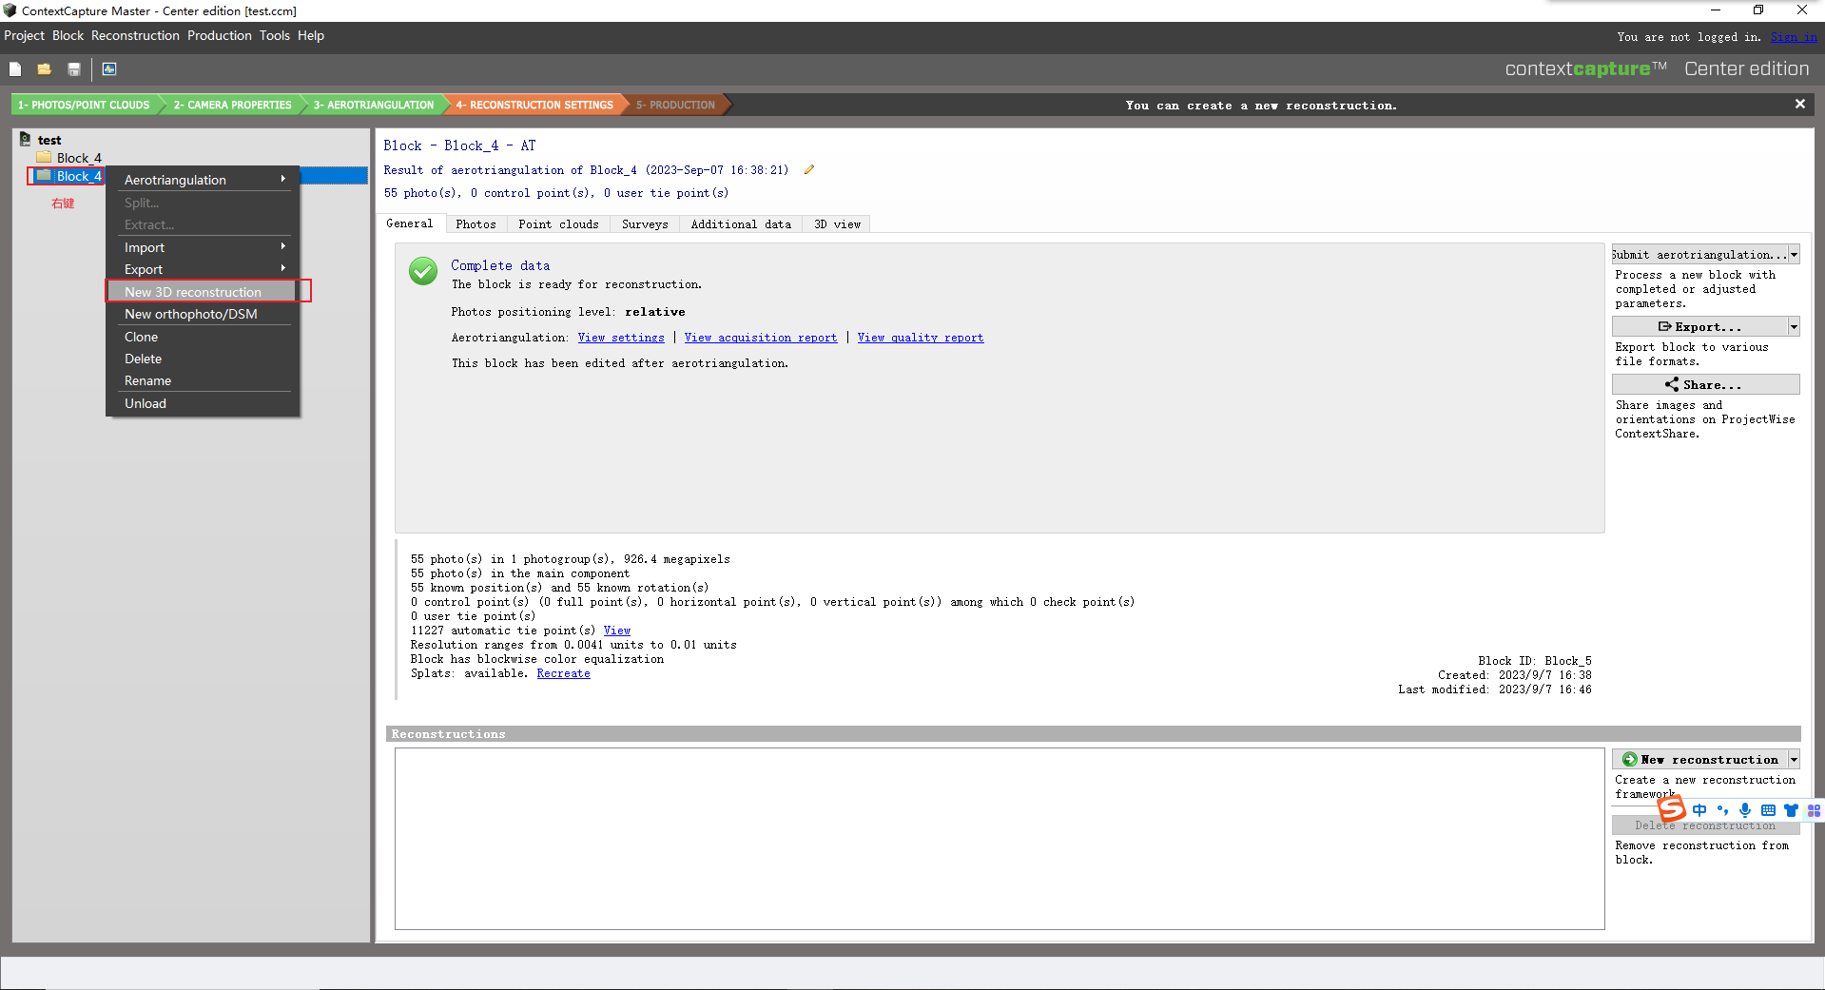The width and height of the screenshot is (1825, 990).
Task: Click the Share button
Action: pos(1705,384)
